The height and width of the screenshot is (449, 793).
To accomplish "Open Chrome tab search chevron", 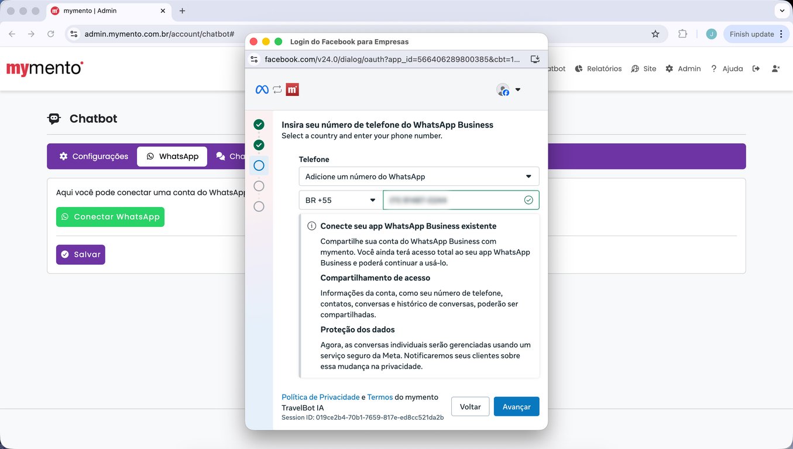I will [x=782, y=11].
